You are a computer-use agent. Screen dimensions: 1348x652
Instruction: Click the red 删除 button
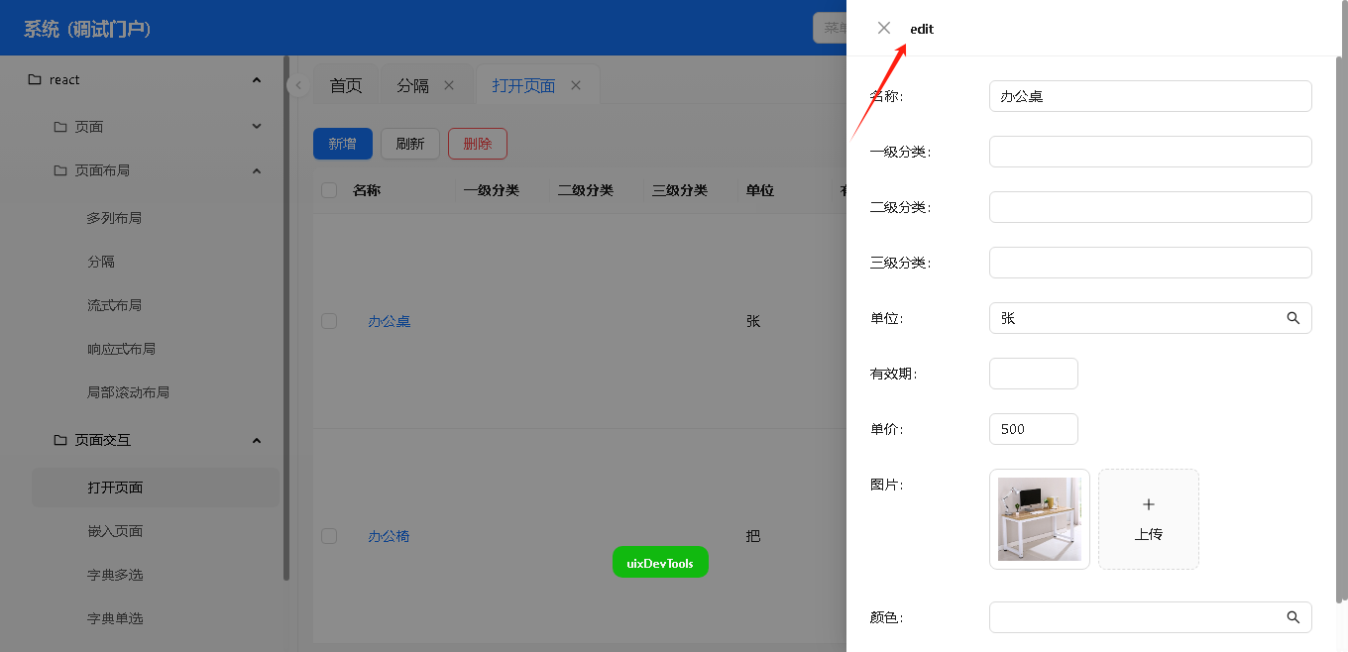pos(478,144)
